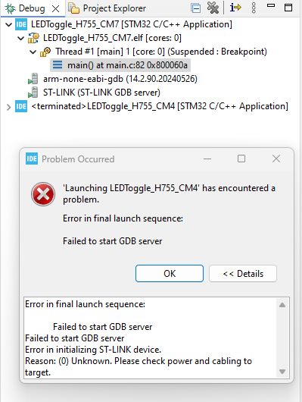Click the Collapse All toolbar icon
Image resolution: width=302 pixels, height=402 pixels.
click(x=196, y=8)
